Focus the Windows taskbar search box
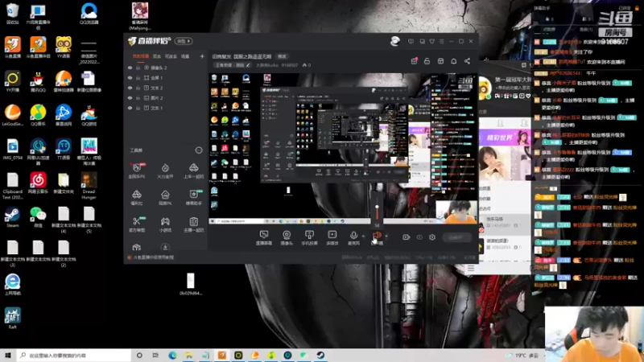This screenshot has height=362, width=644. [74, 355]
